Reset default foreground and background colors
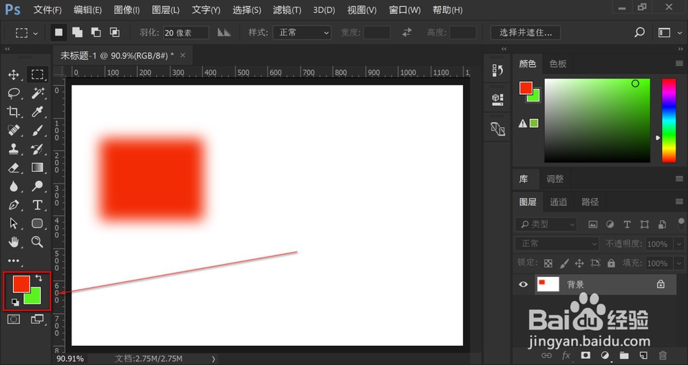The height and width of the screenshot is (365, 688). click(x=15, y=302)
